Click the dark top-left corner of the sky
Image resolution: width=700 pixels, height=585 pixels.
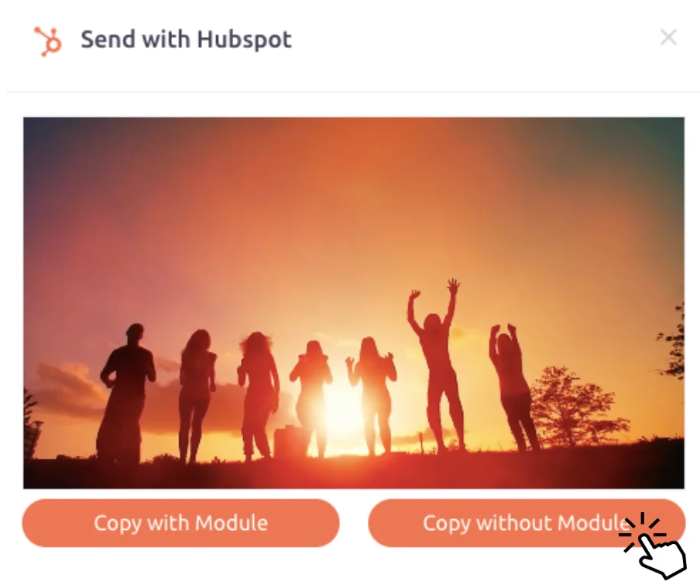[x=49, y=139]
